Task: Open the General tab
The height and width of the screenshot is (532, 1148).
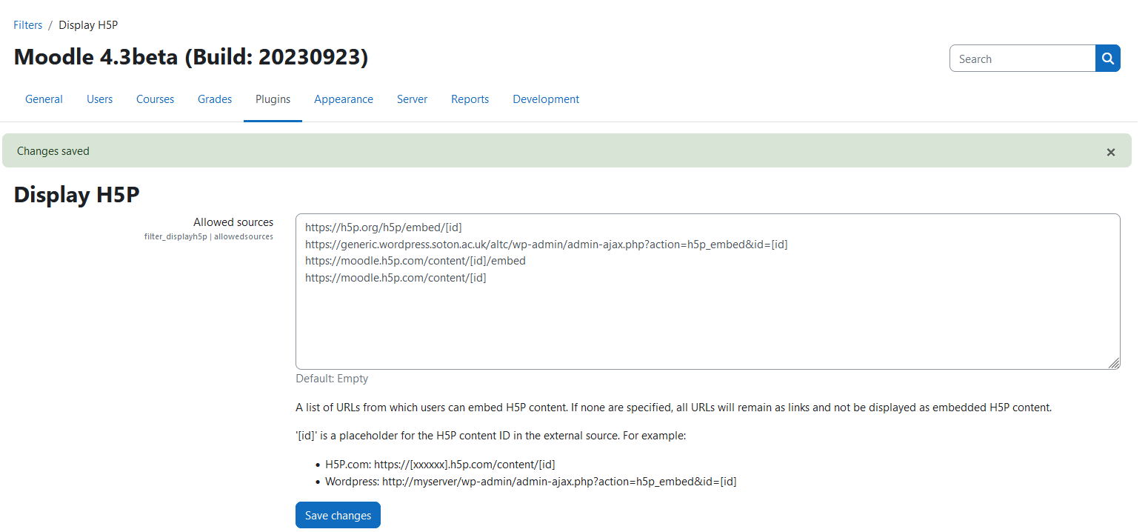Action: coord(44,99)
